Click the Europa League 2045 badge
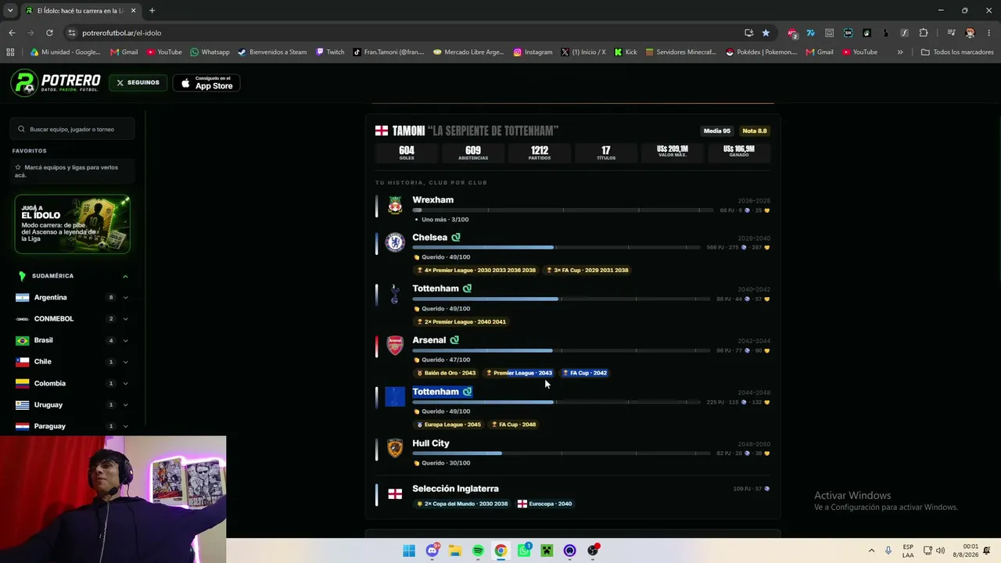This screenshot has width=1001, height=563. click(x=449, y=425)
